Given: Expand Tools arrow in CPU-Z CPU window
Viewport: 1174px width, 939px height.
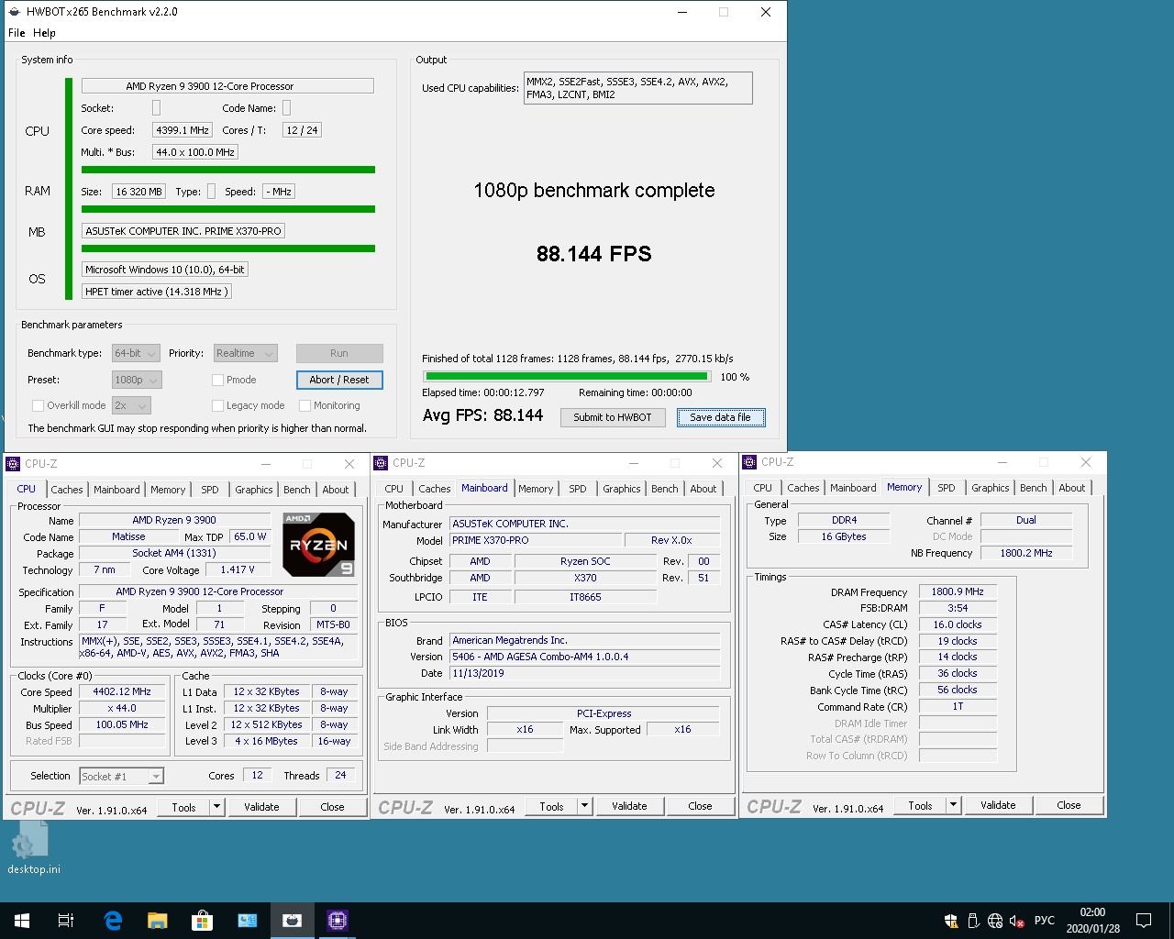Looking at the screenshot, I should tap(216, 807).
